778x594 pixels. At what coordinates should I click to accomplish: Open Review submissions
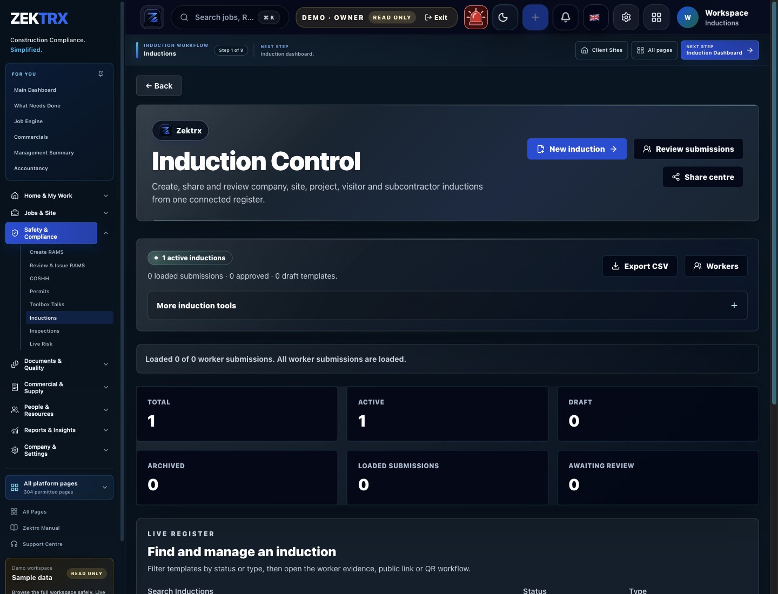(x=688, y=149)
